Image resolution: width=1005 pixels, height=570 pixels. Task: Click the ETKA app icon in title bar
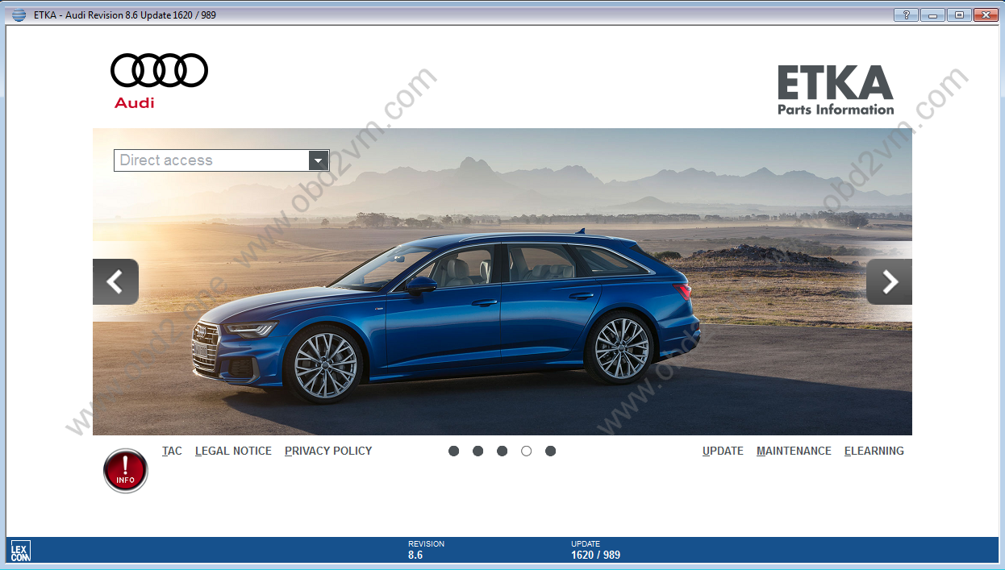pos(19,15)
